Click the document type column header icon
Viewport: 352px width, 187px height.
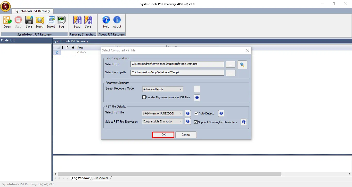pyautogui.click(x=68, y=48)
